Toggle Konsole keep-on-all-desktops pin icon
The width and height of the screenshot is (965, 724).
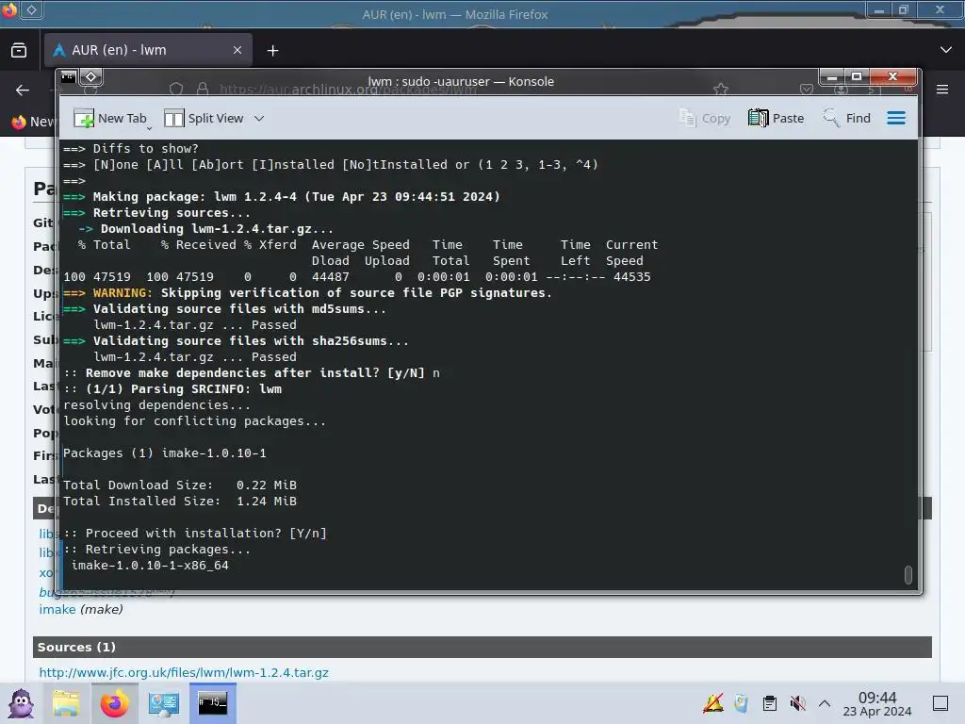coord(90,77)
